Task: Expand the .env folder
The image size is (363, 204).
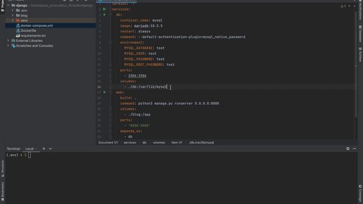Action: (x=12, y=10)
